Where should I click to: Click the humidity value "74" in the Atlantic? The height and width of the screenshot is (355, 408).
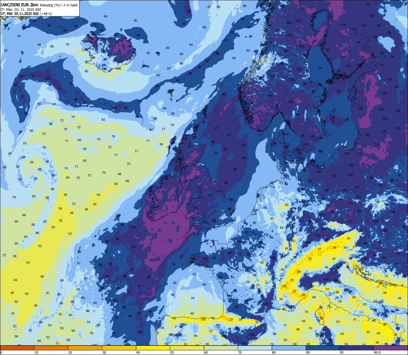(66, 168)
